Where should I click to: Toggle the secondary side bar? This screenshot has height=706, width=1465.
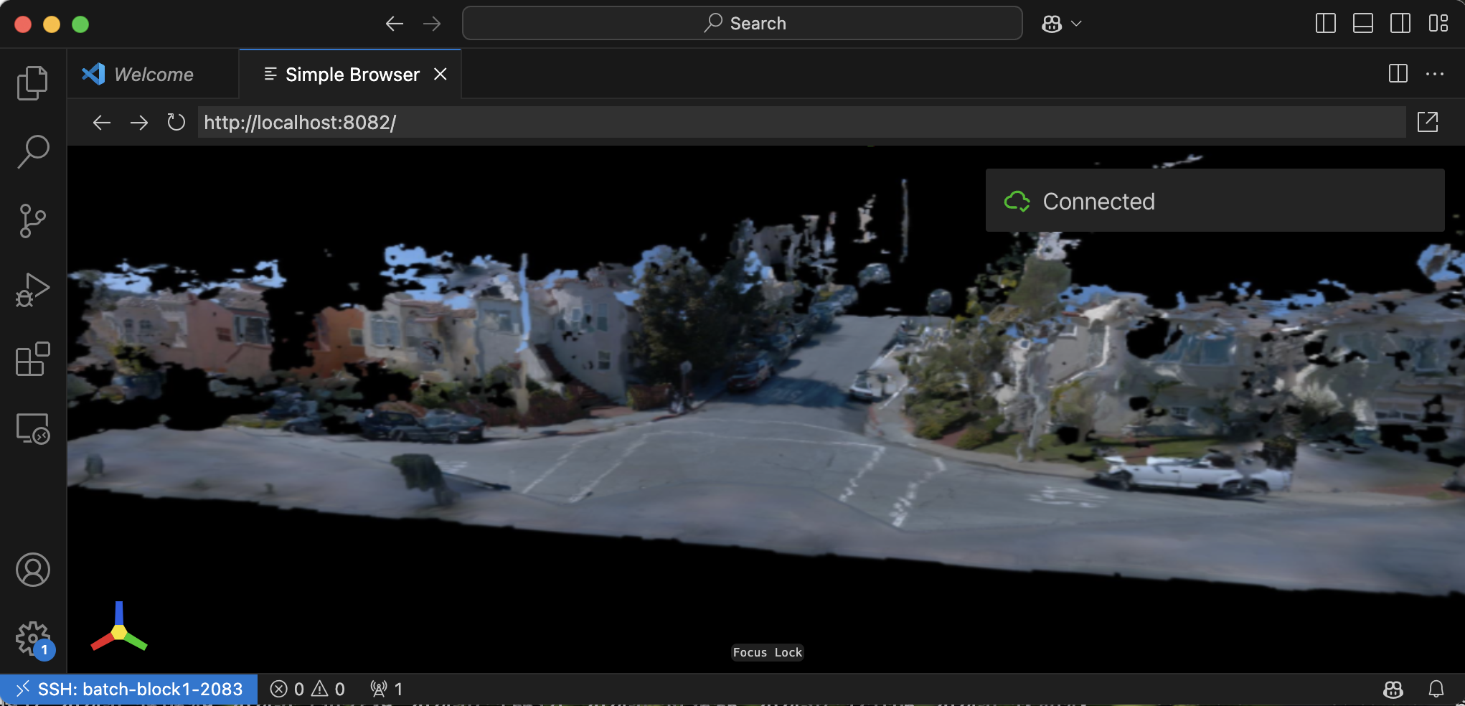coord(1400,24)
